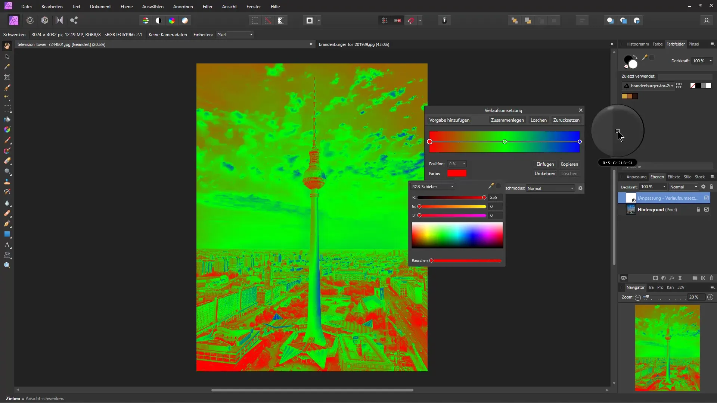Open the Position percent dropdown
Viewport: 717px width, 403px height.
tap(457, 164)
